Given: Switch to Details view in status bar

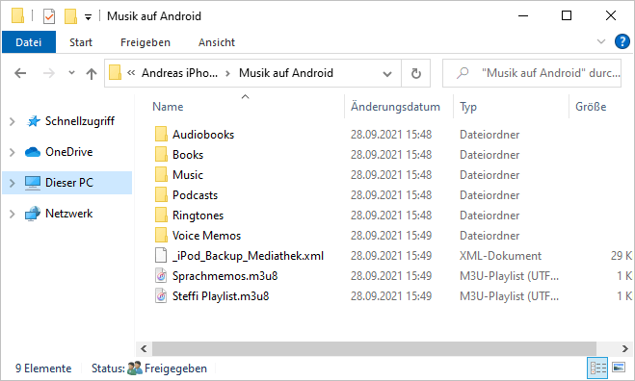Looking at the screenshot, I should pyautogui.click(x=597, y=368).
